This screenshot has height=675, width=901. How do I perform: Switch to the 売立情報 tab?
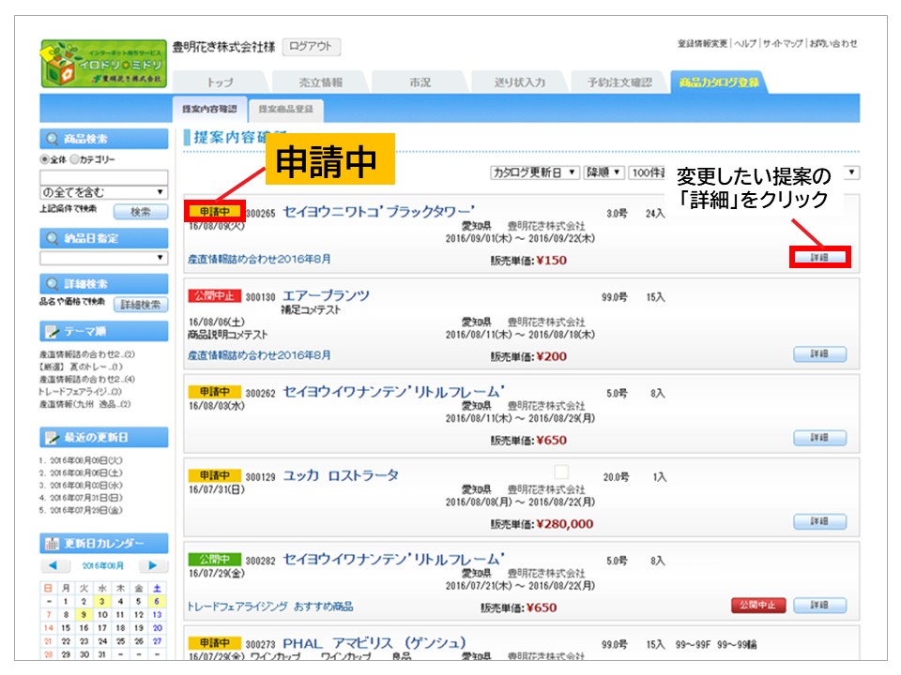tap(320, 82)
